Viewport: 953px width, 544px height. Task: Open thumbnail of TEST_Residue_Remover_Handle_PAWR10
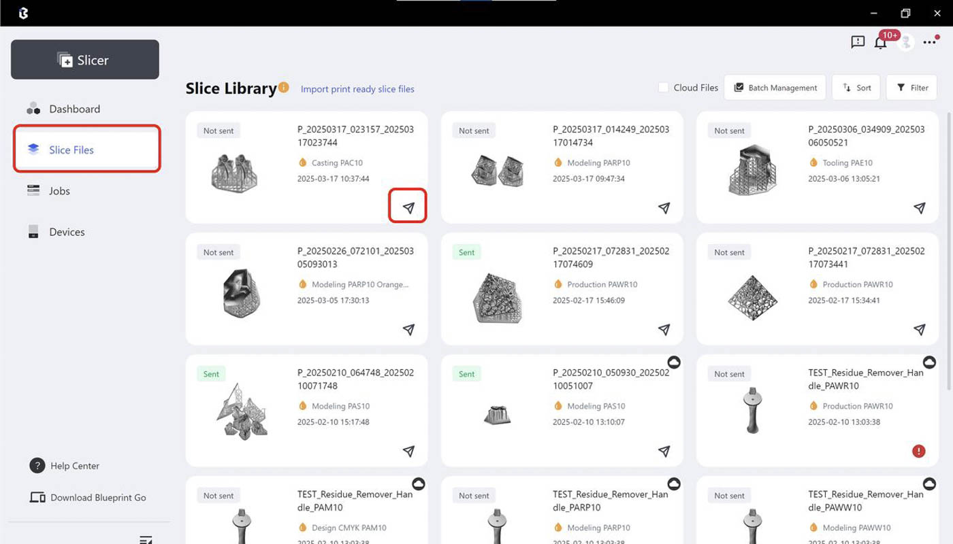click(x=752, y=410)
